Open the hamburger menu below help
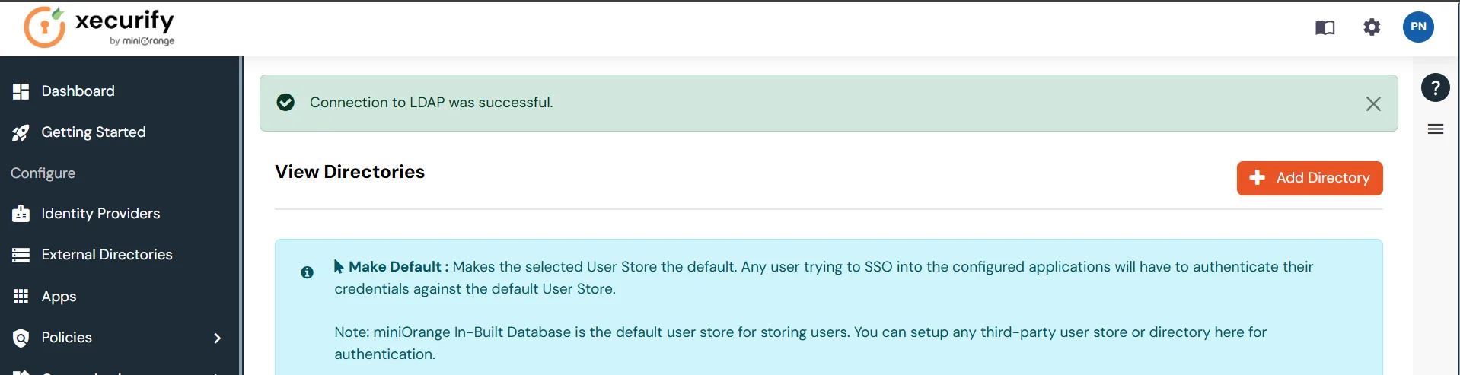Viewport: 1460px width, 375px height. point(1435,129)
